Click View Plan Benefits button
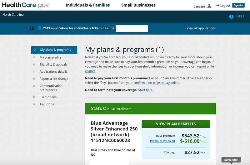This screenshot has width=250, height=165. tap(176, 124)
